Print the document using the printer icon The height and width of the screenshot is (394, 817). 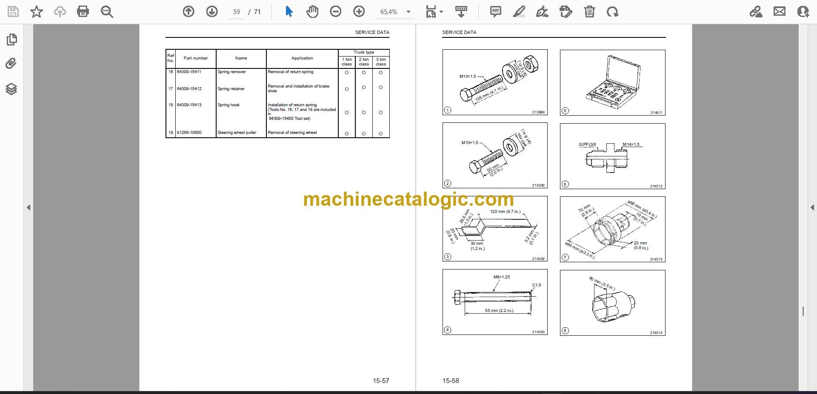click(x=83, y=11)
